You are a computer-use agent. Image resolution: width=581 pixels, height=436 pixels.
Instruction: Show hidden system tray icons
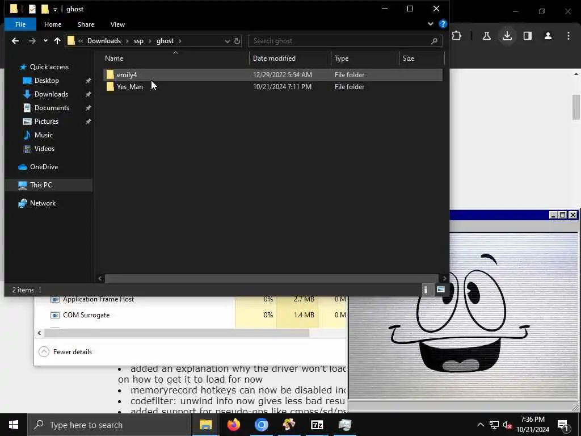480,425
